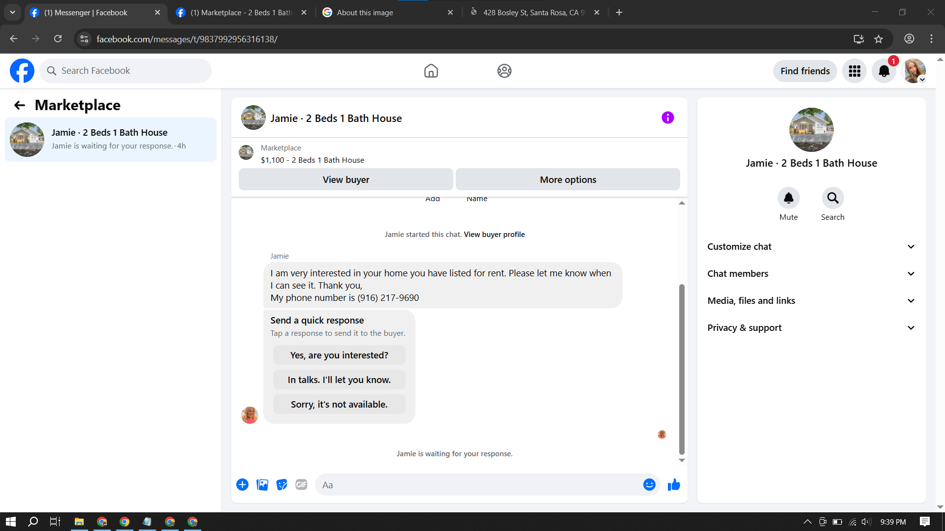The height and width of the screenshot is (531, 945).
Task: Open the emoji smiley picker
Action: tap(649, 485)
